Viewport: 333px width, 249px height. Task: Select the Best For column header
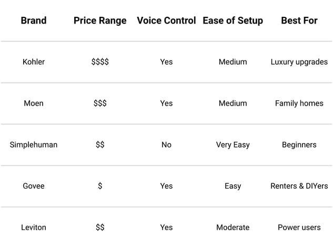pyautogui.click(x=299, y=20)
